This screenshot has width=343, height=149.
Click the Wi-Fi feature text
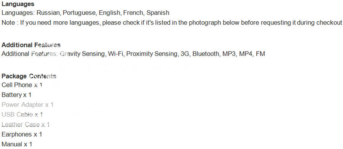[x=116, y=54]
